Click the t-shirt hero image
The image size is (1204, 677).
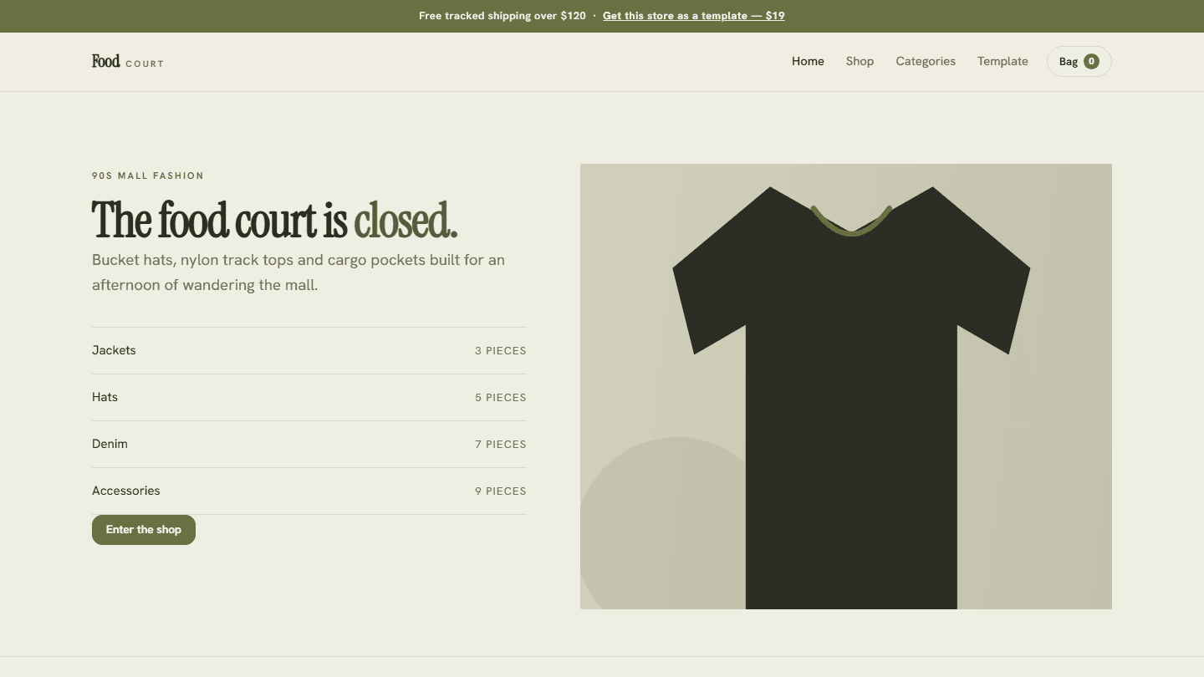(x=846, y=386)
